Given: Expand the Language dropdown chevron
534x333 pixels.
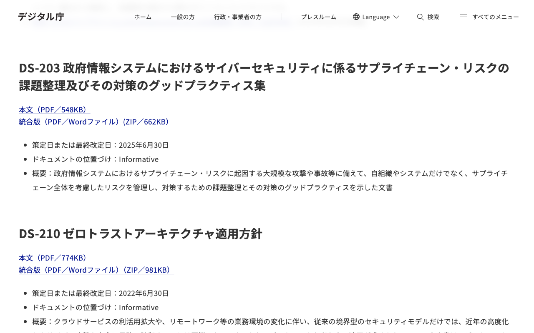Looking at the screenshot, I should [396, 17].
